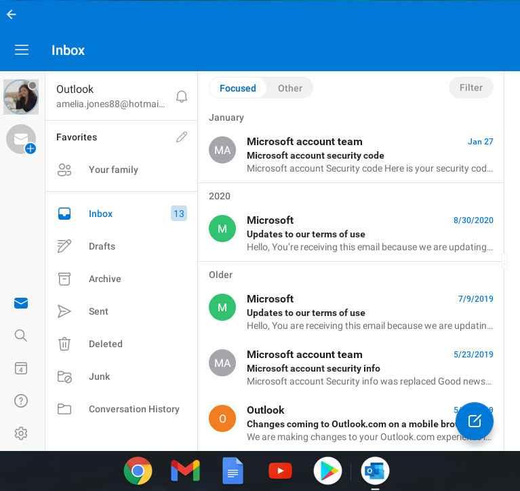
Task: Open the help question mark icon
Action: click(x=21, y=401)
